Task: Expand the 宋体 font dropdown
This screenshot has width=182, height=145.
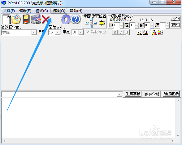Action: tap(34, 33)
